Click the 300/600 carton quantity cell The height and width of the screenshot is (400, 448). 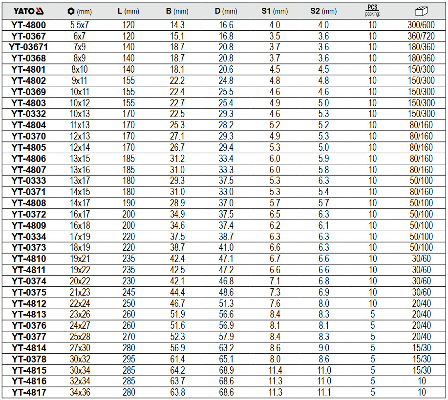point(421,25)
